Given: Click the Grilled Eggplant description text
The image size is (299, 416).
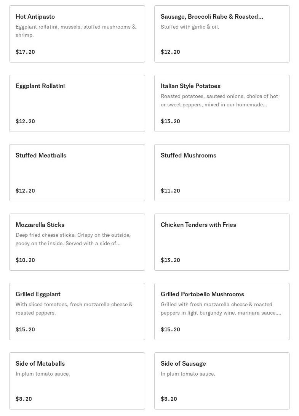Looking at the screenshot, I should tap(74, 308).
